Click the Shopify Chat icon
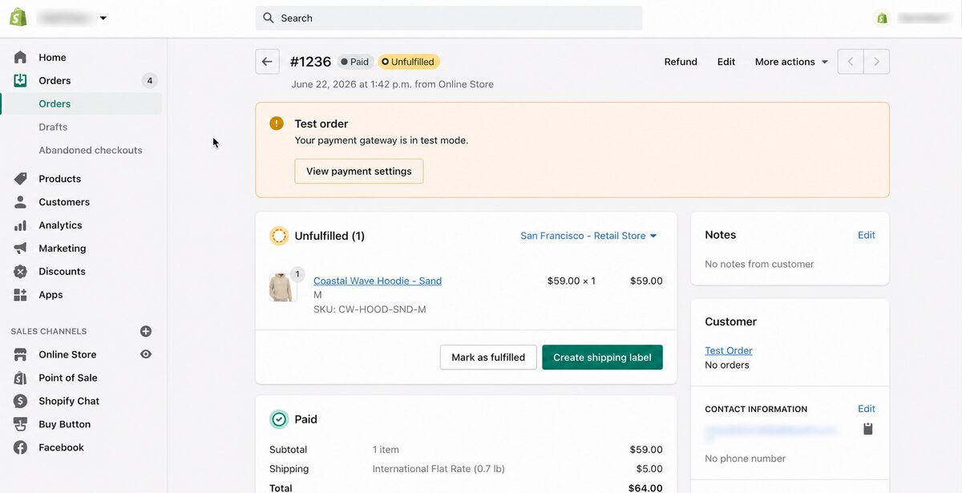Screen dimensions: 962x493 click(x=21, y=401)
